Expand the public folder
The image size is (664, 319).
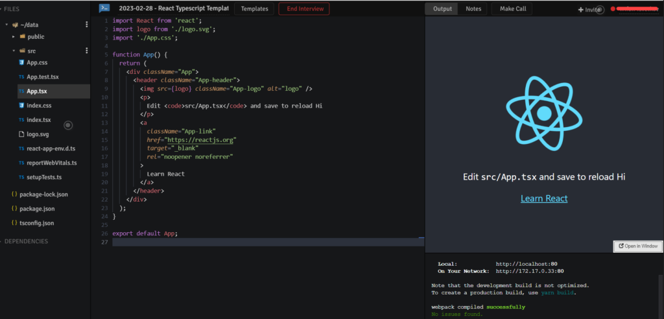(x=14, y=37)
